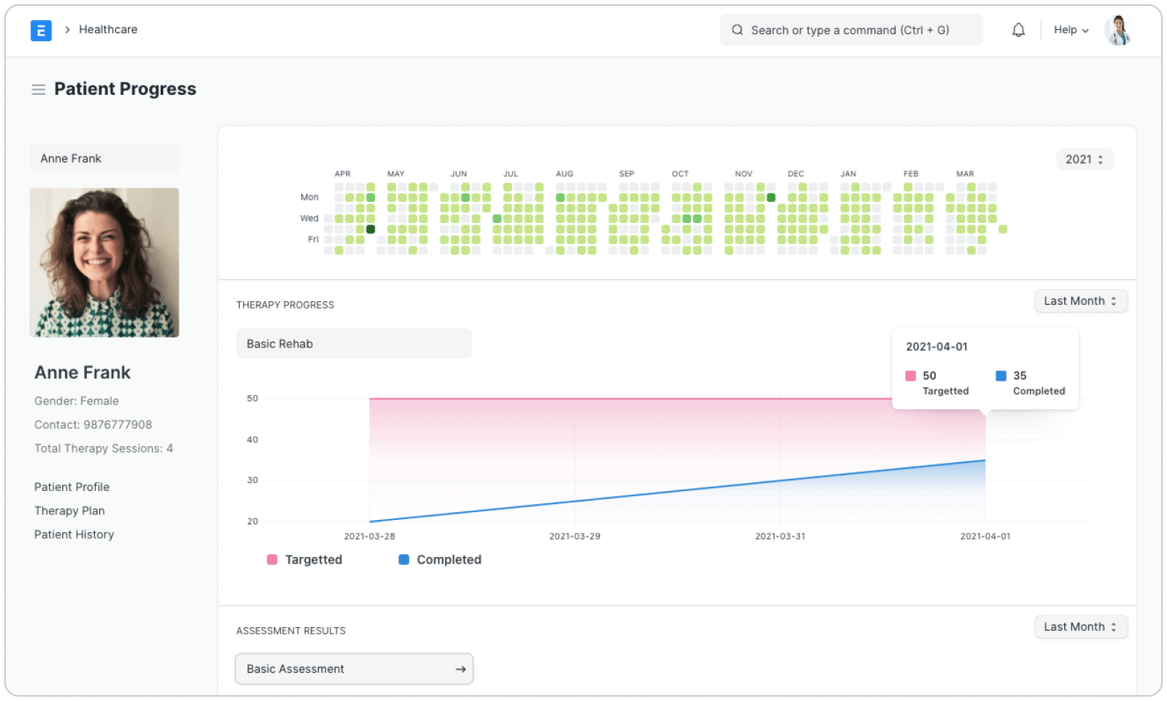Open the user avatar menu

point(1117,30)
